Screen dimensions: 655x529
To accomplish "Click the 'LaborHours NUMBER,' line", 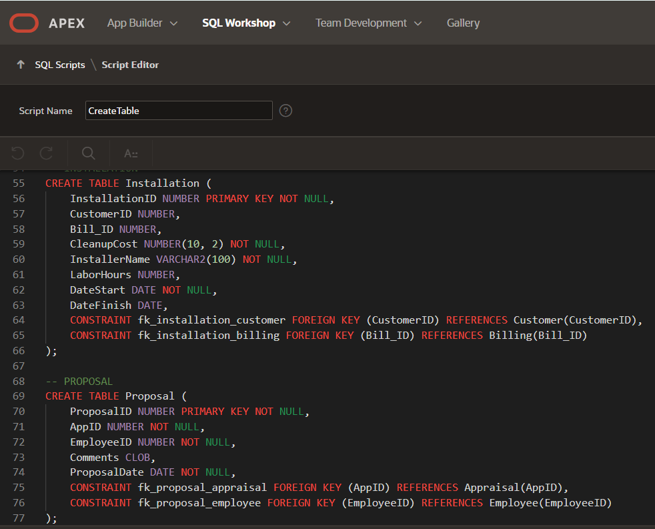I will click(125, 275).
